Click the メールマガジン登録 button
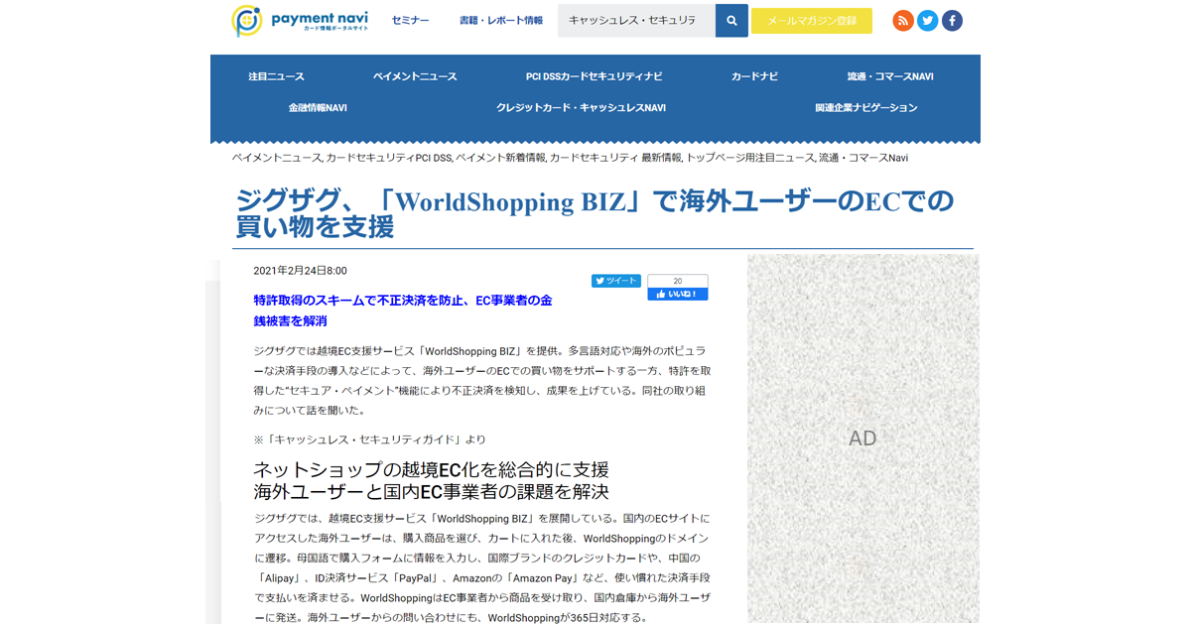Screen dimensions: 1191x624 [812, 21]
